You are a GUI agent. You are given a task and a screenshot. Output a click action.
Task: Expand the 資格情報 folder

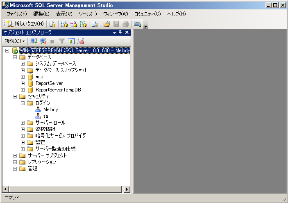coord(23,129)
